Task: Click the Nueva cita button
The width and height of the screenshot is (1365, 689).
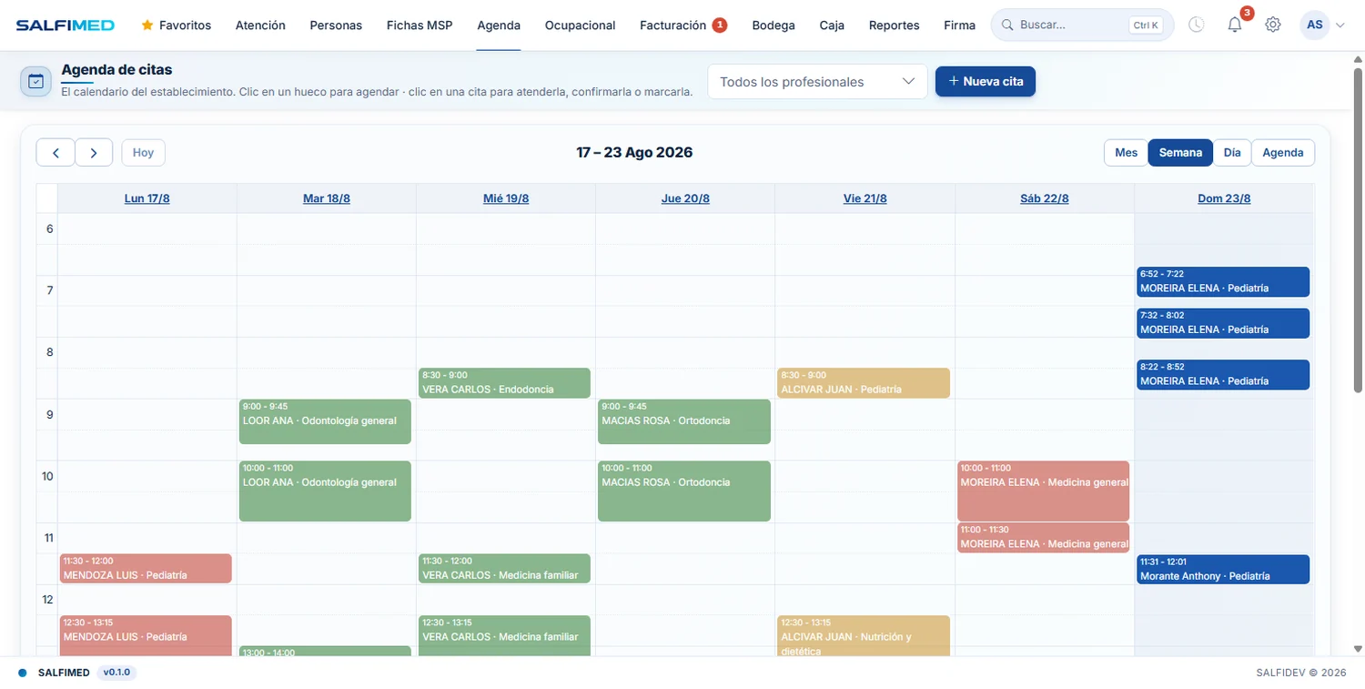Action: point(986,81)
